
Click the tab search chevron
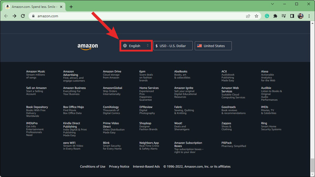point(272,4)
